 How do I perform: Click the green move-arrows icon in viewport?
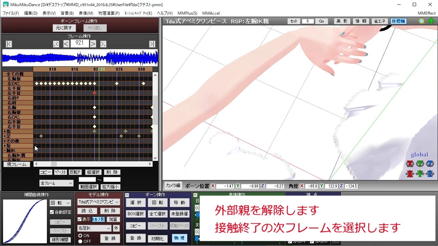tap(431, 21)
